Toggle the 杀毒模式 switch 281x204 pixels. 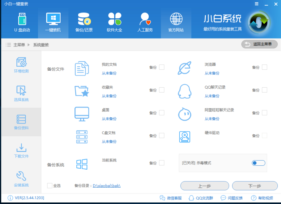pyautogui.click(x=258, y=163)
